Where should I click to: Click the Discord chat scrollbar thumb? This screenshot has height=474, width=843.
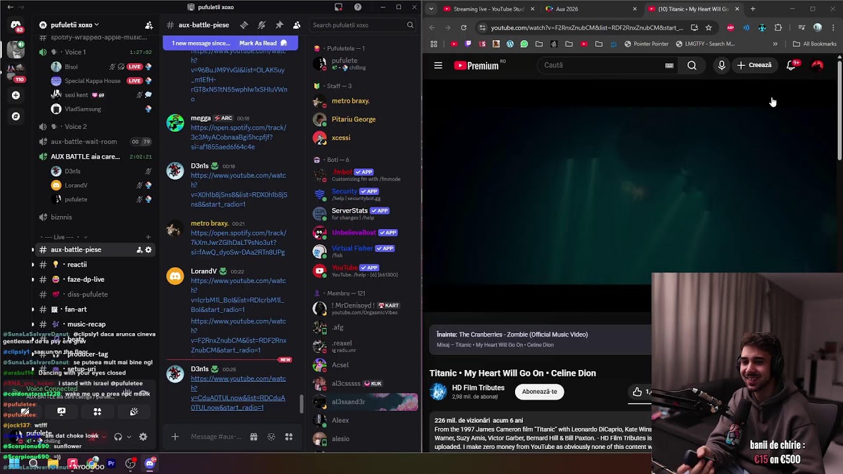302,404
